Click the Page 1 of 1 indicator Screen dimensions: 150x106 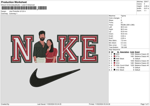pyautogui.click(x=145, y=104)
